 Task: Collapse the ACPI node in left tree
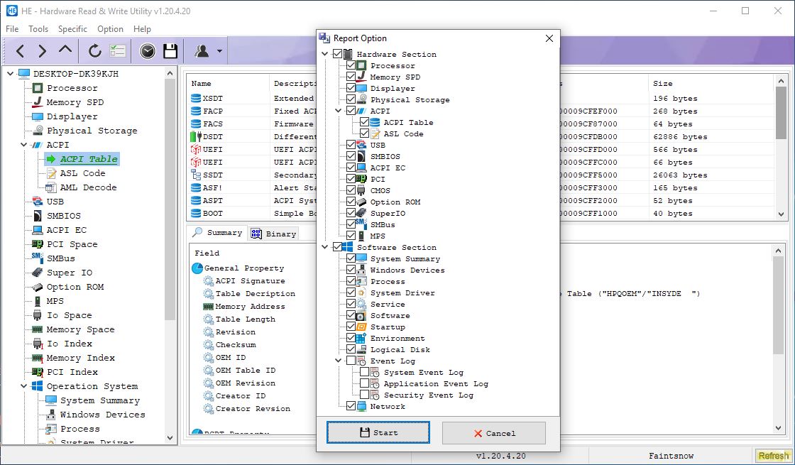(x=23, y=145)
